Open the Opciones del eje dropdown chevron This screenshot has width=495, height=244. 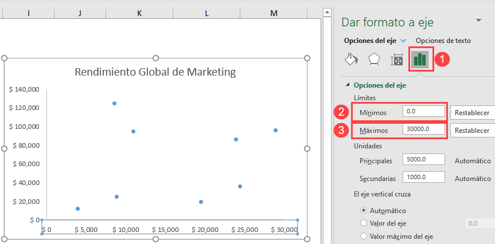coord(403,41)
